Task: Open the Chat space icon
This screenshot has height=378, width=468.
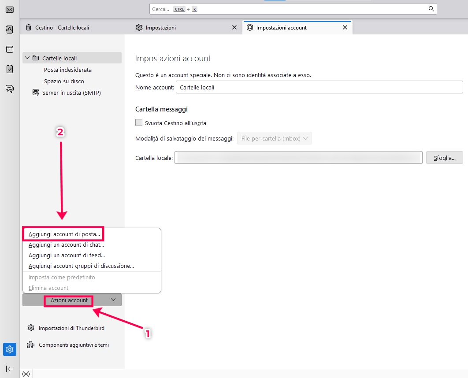Action: coord(10,89)
